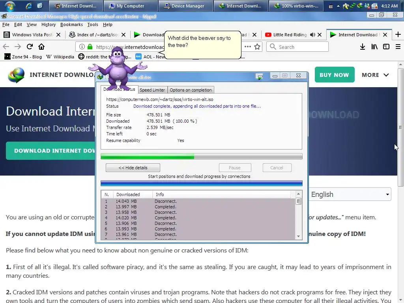Image resolution: width=404 pixels, height=303 pixels.
Task: Open a new browser tab
Action: (398, 35)
